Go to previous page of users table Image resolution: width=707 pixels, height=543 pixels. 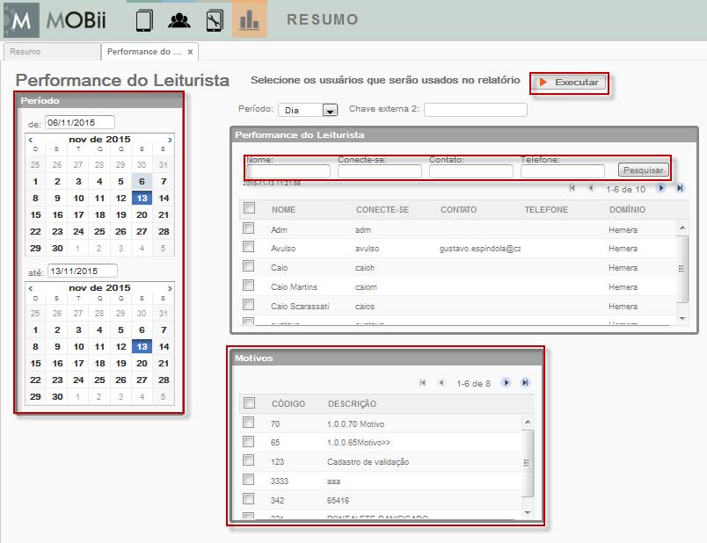pos(590,188)
